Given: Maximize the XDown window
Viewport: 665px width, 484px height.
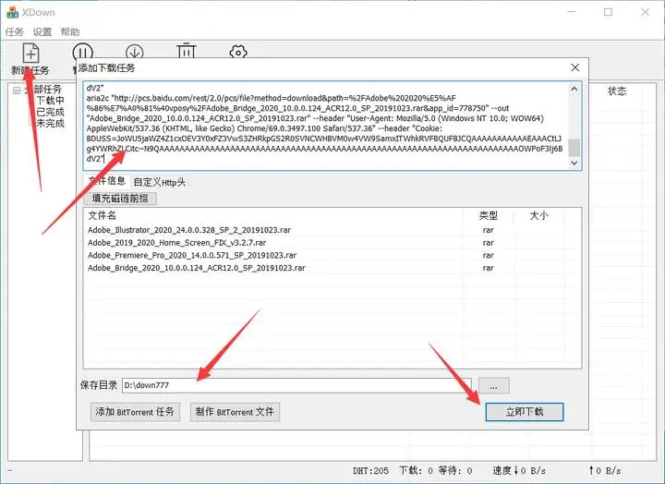Looking at the screenshot, I should click(608, 12).
